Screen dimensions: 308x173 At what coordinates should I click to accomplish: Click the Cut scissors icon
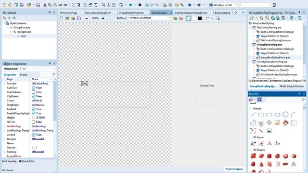click(x=45, y=5)
